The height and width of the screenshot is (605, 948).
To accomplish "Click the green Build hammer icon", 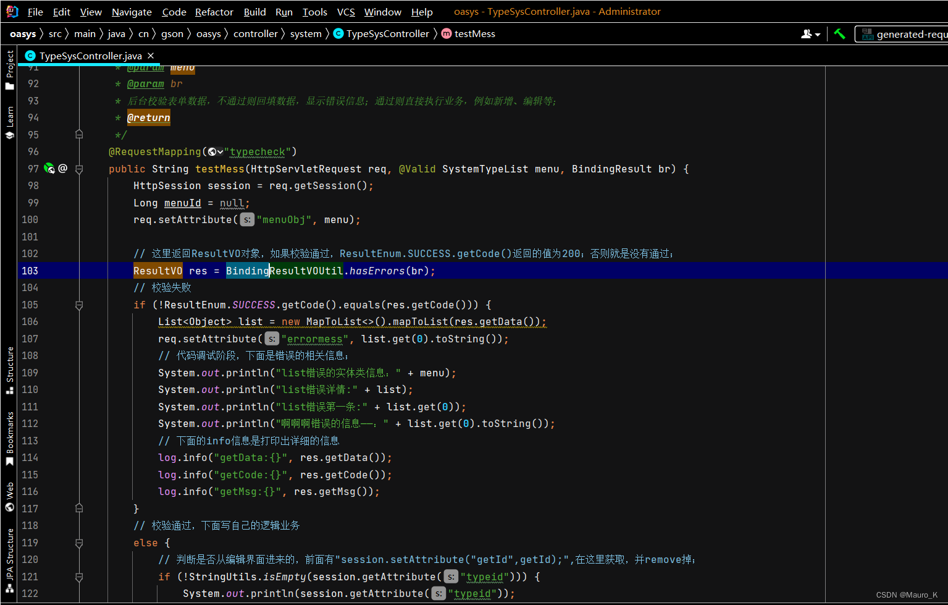I will (839, 33).
